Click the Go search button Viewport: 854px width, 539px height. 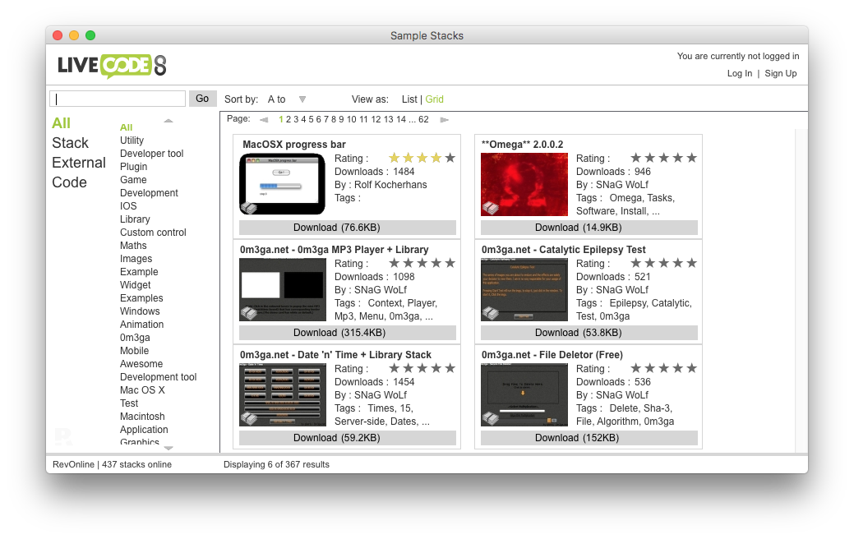(202, 99)
